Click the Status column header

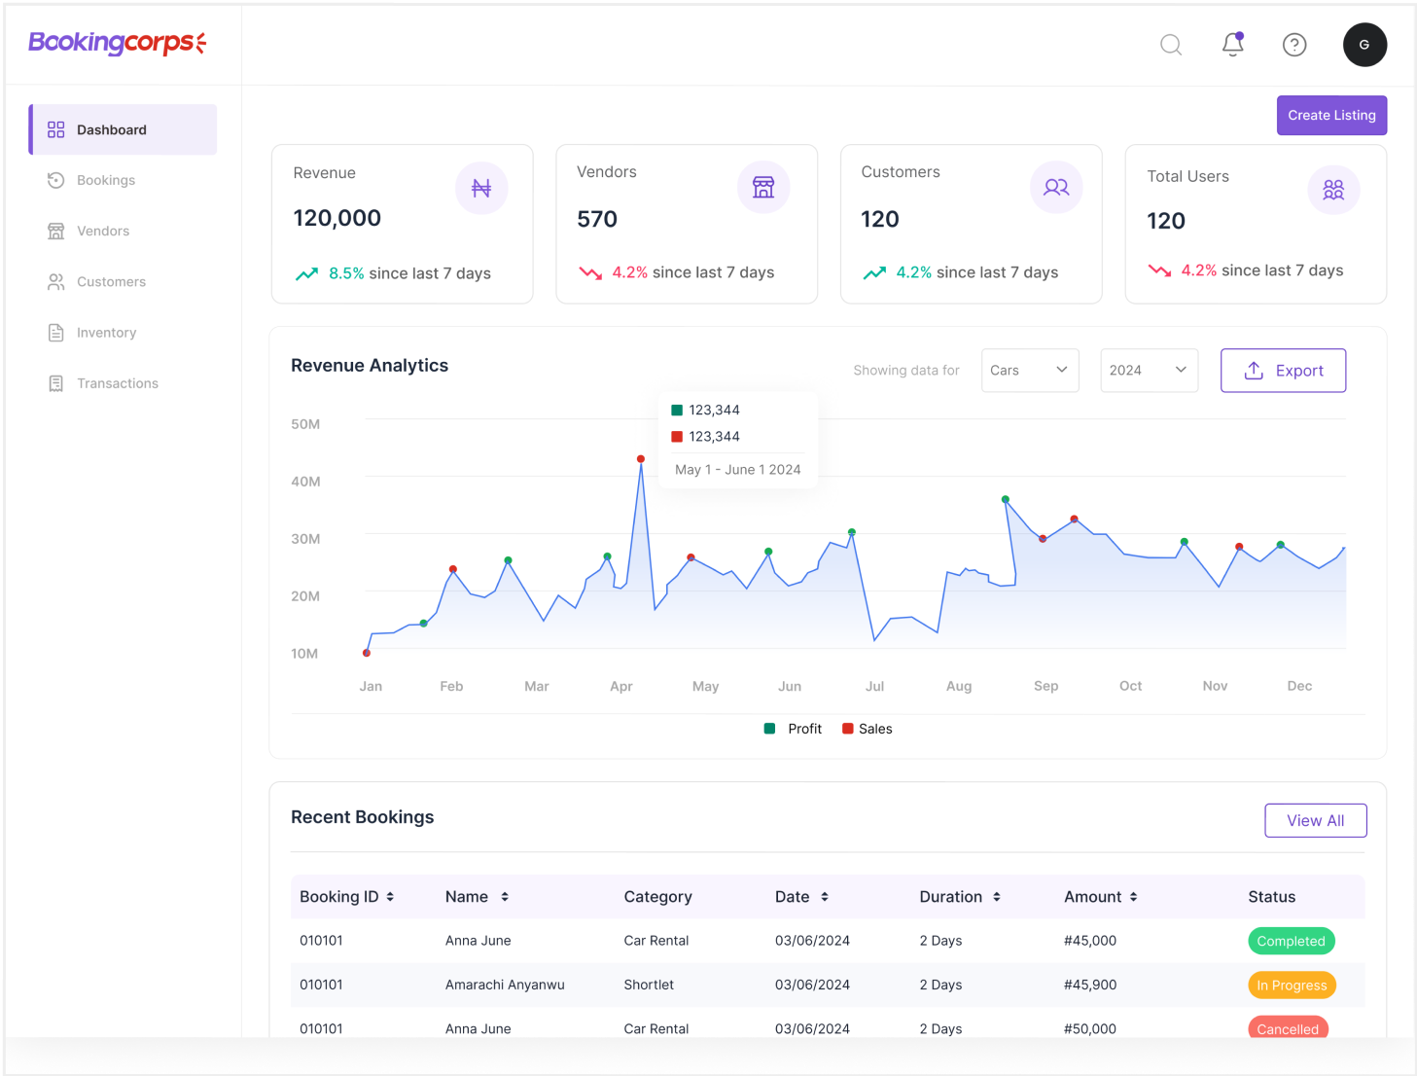1271,897
